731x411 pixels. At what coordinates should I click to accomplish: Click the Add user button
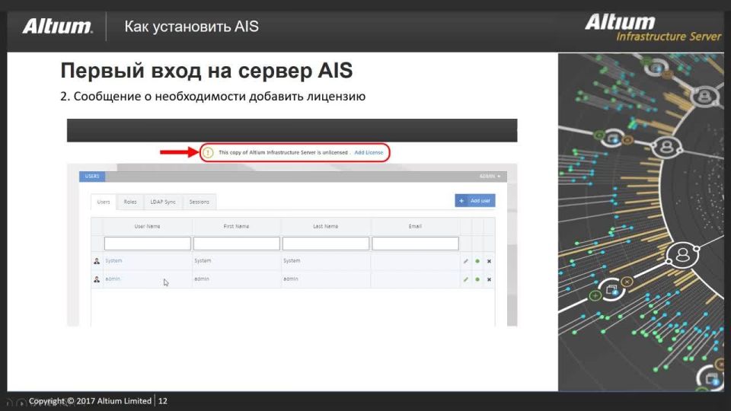coord(474,200)
